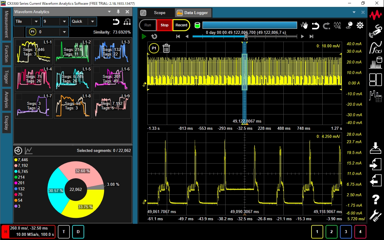384x240 pixels.
Task: Delete the P1 trace with trash icon
Action: click(x=166, y=48)
